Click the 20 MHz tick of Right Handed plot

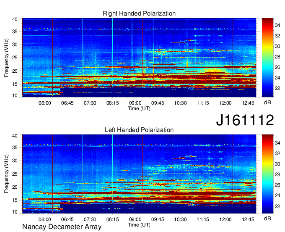[15, 71]
